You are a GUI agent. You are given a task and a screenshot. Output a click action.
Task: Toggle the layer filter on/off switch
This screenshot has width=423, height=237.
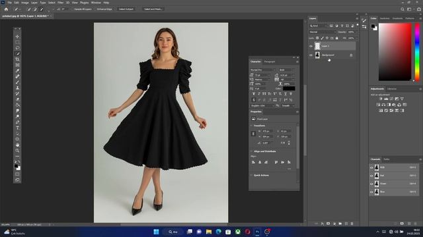(358, 25)
